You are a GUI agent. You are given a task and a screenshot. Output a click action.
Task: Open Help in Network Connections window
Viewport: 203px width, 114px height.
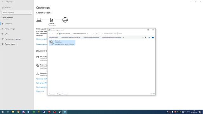(x=153, y=38)
